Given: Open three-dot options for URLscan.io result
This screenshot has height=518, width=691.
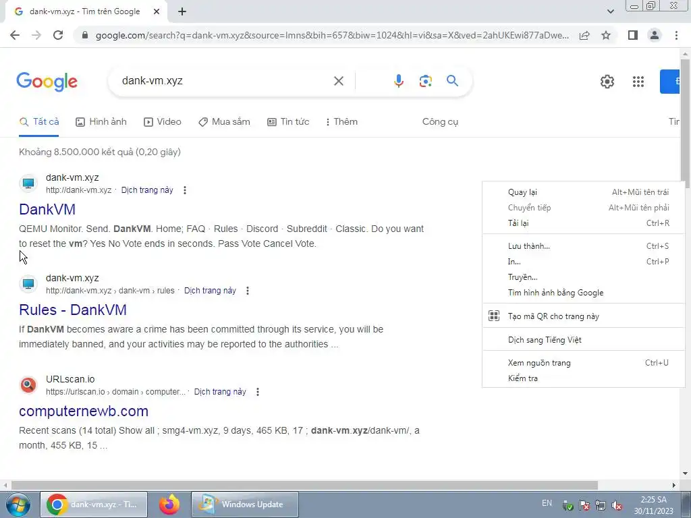Looking at the screenshot, I should click(258, 392).
